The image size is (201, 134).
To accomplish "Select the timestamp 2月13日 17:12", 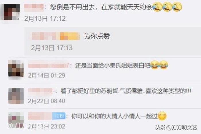I will click(x=45, y=19).
